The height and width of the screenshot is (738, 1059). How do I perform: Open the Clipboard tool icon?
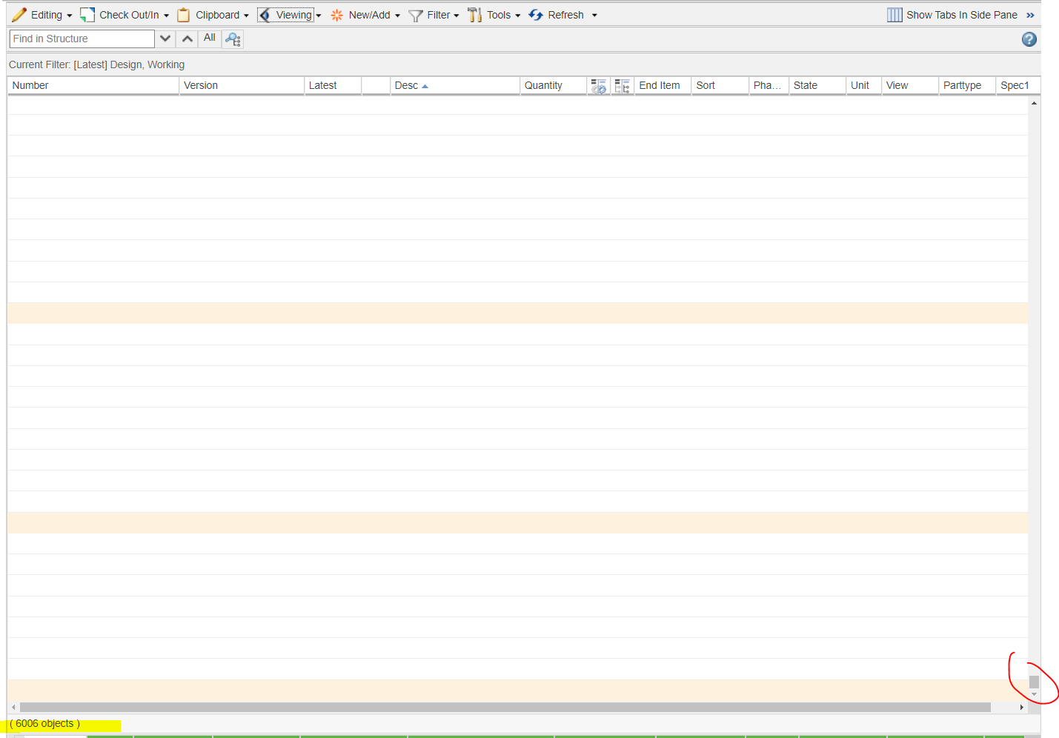click(183, 14)
